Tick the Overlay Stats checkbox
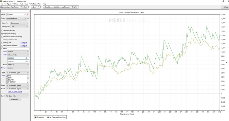Screen dimensions: 229x121 2,43
